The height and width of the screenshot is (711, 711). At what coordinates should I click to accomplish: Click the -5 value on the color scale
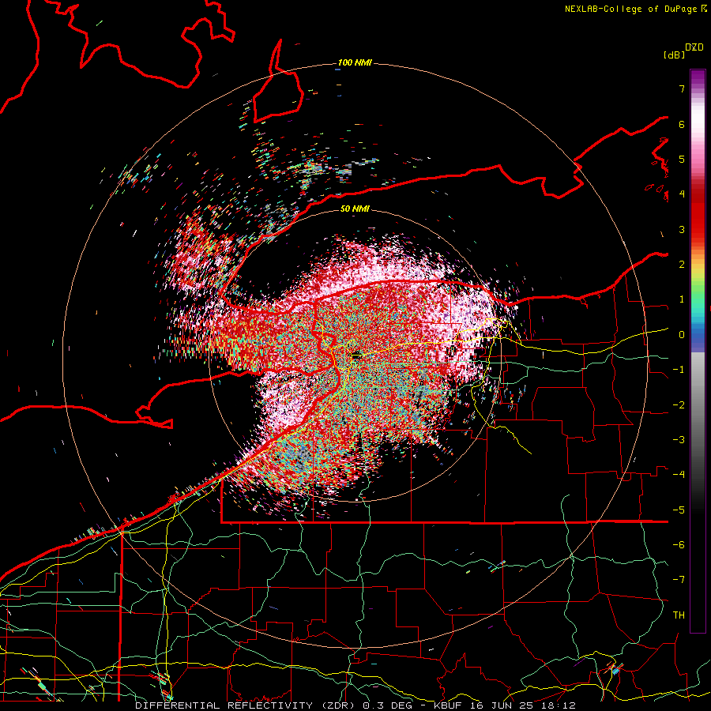(679, 510)
